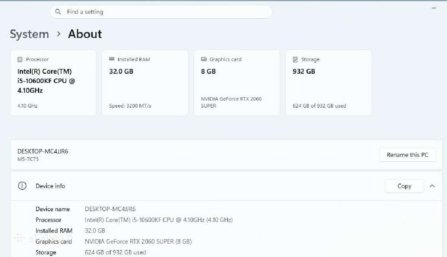
Task: Go back to System in the breadcrumb
Action: pyautogui.click(x=29, y=34)
